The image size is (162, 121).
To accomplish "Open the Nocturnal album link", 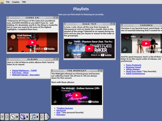I will tap(61, 111).
